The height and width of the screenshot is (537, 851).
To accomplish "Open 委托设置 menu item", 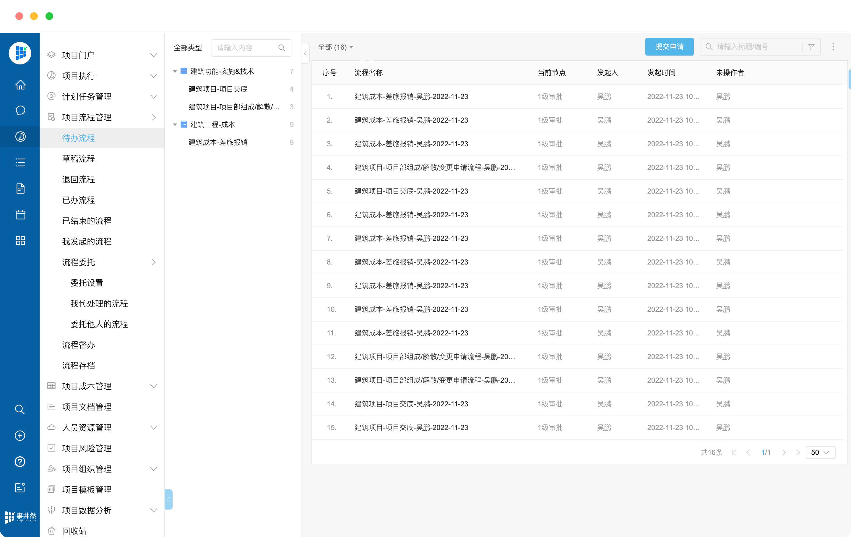I will coord(87,283).
